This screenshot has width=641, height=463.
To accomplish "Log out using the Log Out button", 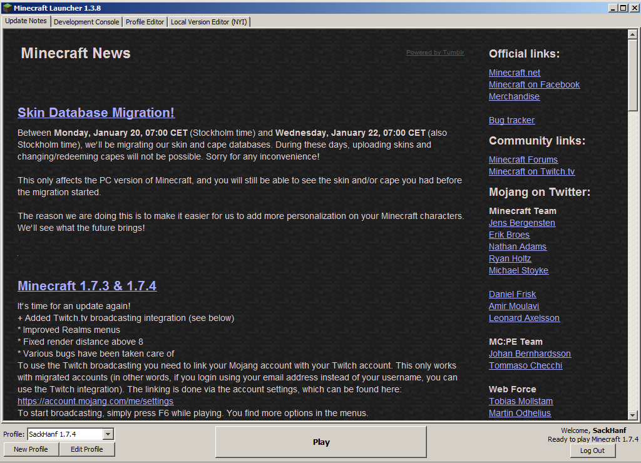I will [592, 450].
